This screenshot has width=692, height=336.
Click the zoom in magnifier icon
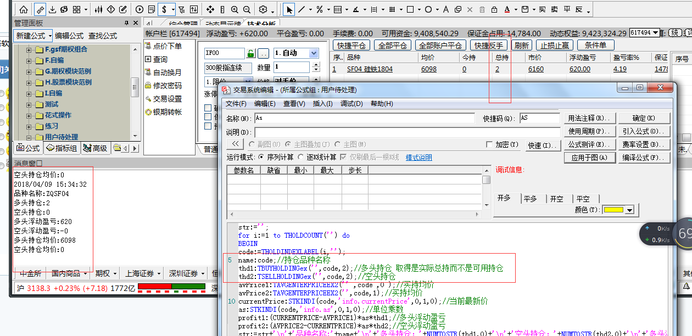pos(235,9)
